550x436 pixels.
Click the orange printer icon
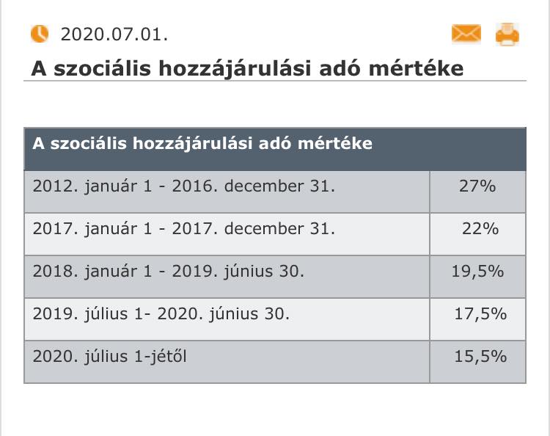(507, 34)
